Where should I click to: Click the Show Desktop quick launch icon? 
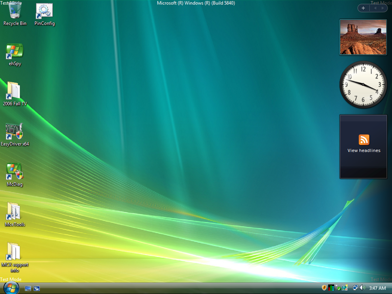tap(28, 288)
